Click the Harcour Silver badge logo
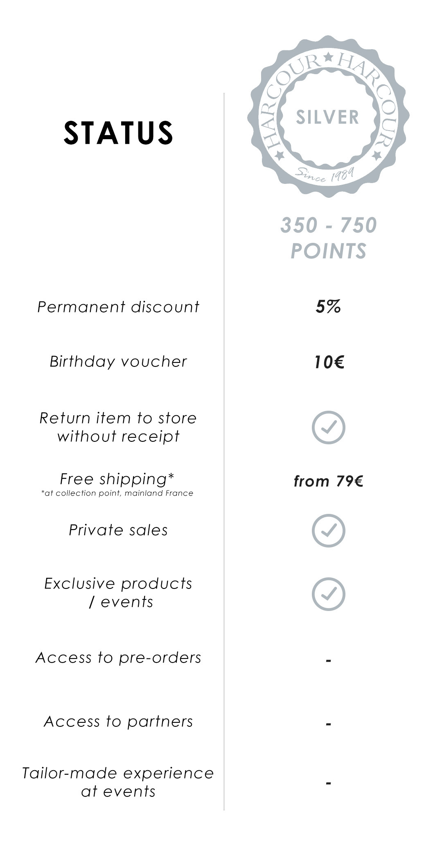This screenshot has height=846, width=442. pyautogui.click(x=328, y=117)
